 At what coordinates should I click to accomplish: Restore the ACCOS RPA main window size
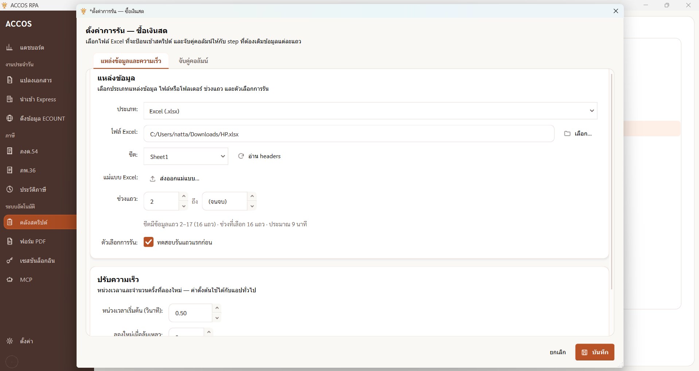tap(667, 5)
